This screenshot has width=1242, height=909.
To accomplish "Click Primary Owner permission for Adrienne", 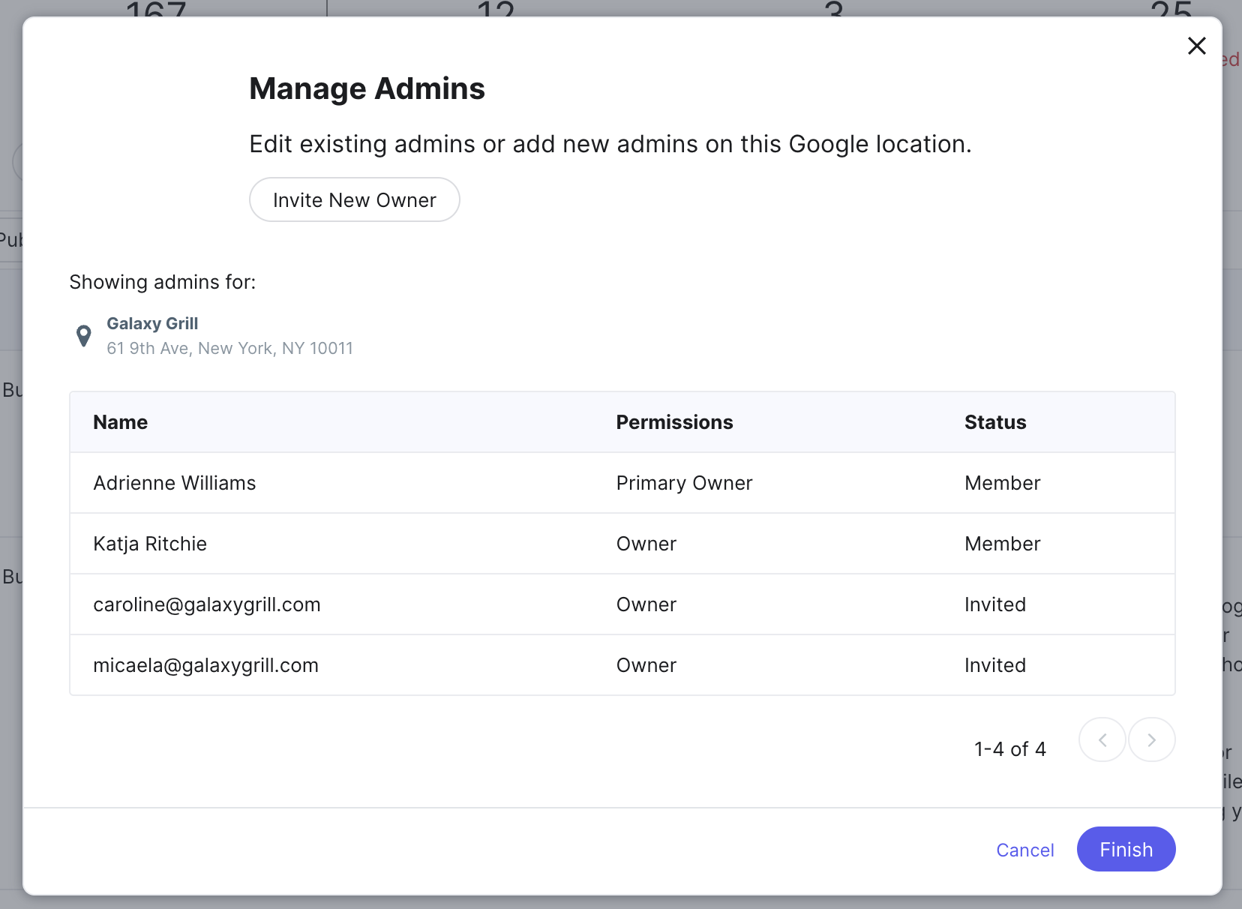I will point(684,483).
